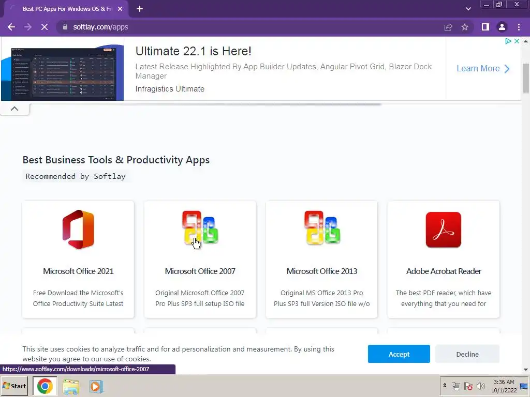Stop page loading with the X button
This screenshot has width=530, height=397.
tap(45, 27)
